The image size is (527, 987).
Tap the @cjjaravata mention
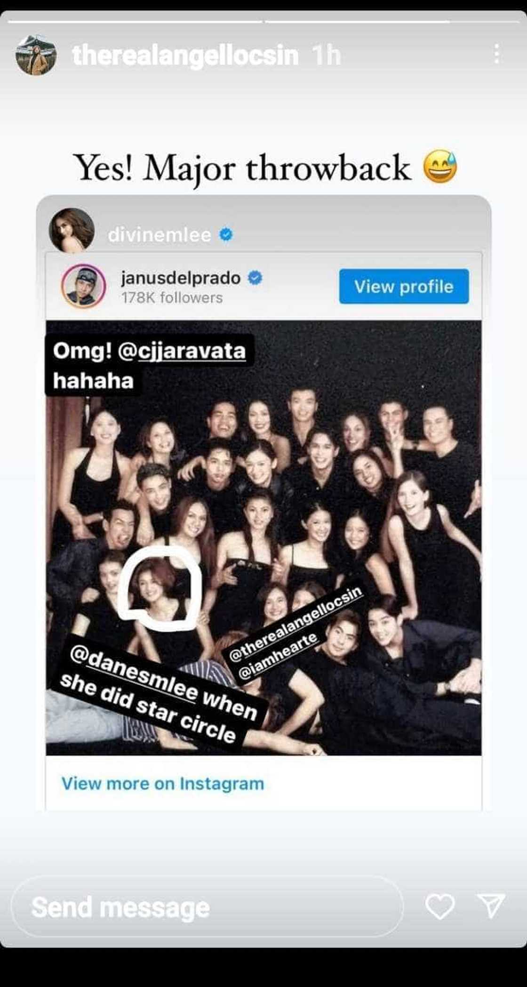click(x=181, y=351)
